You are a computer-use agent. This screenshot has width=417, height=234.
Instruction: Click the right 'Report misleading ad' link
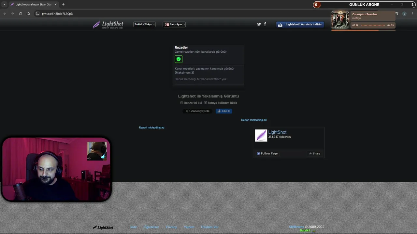click(x=254, y=120)
